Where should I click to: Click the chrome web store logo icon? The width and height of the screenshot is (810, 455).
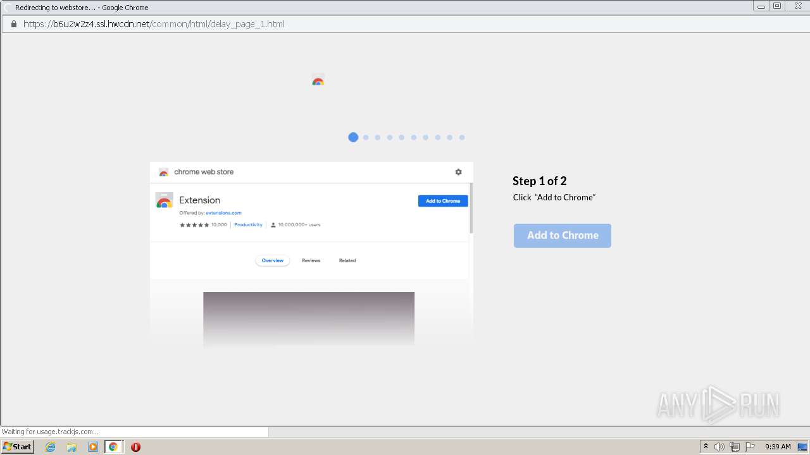point(163,172)
